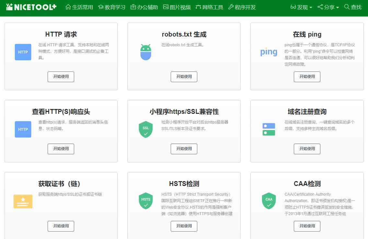The width and height of the screenshot is (368, 239).
Task: Open the NICETOOL+ logo homepage
Action: (31, 7)
